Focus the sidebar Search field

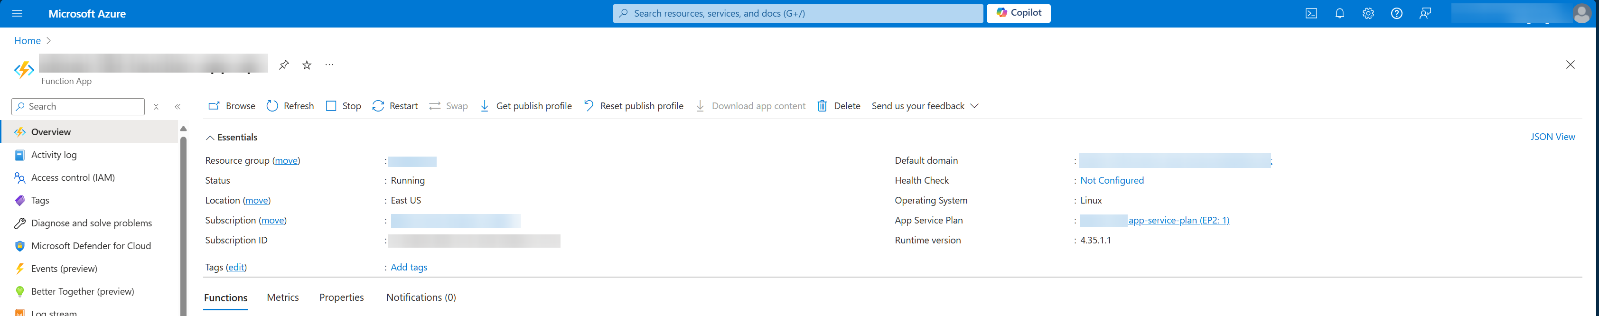click(78, 107)
